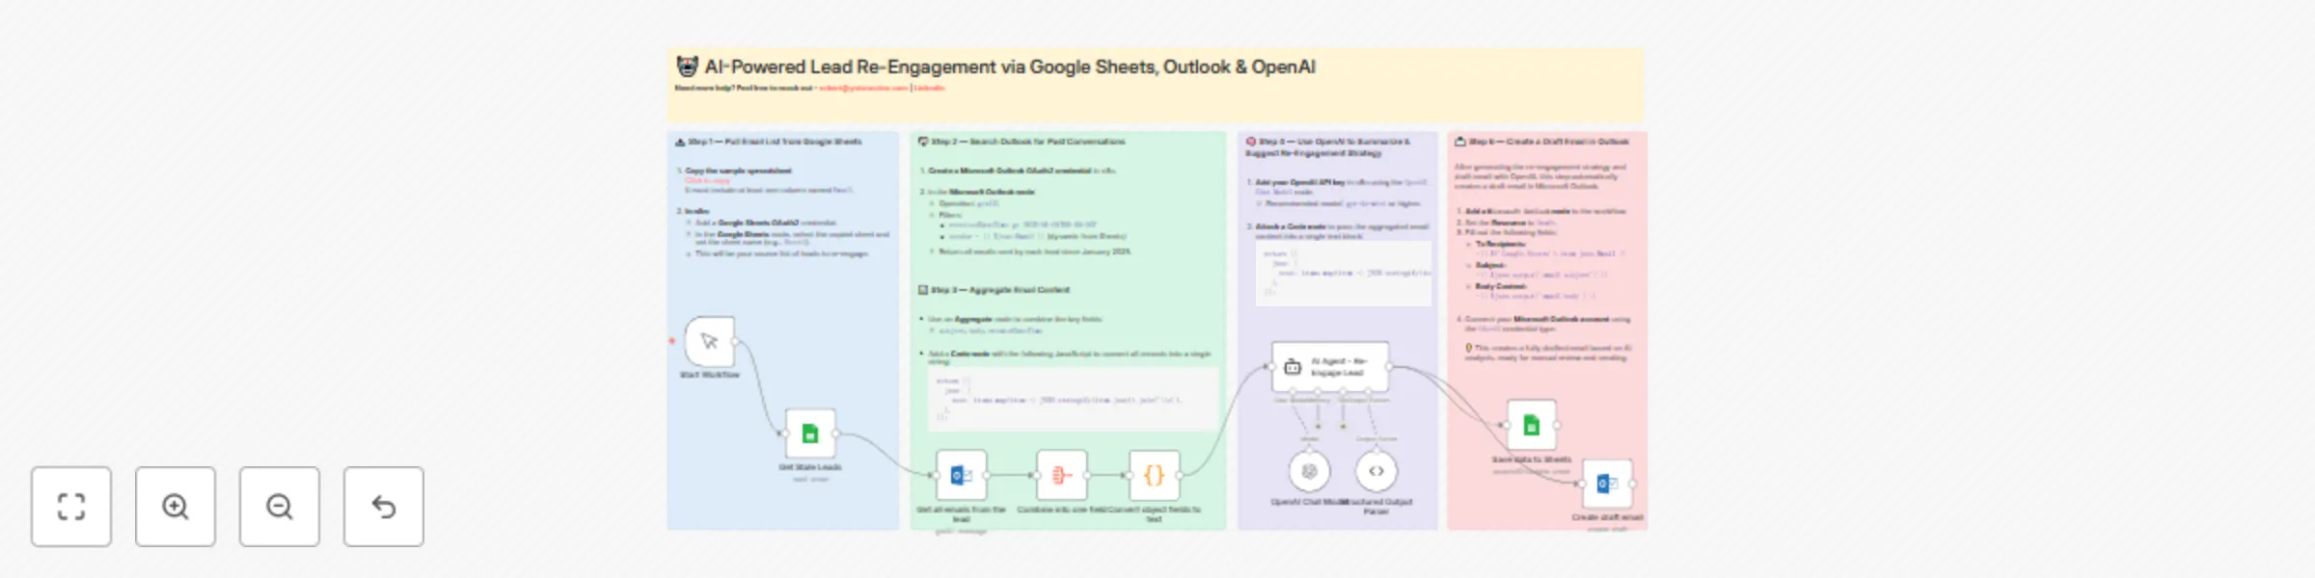Select the Combine into one field aggregate node

[1062, 475]
